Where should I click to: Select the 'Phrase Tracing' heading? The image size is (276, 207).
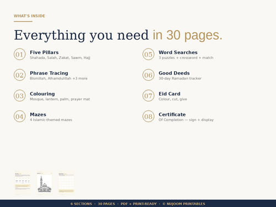[49, 73]
